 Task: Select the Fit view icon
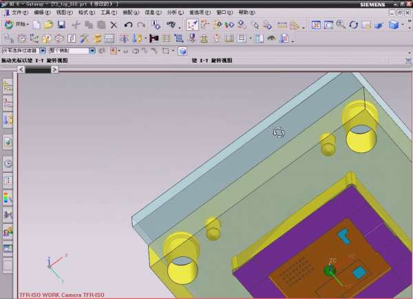point(316,25)
